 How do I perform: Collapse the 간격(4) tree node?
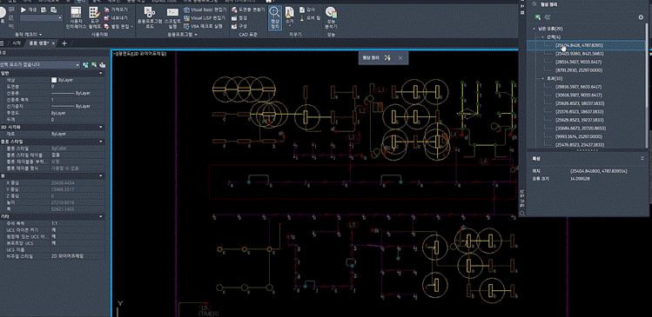[x=542, y=37]
